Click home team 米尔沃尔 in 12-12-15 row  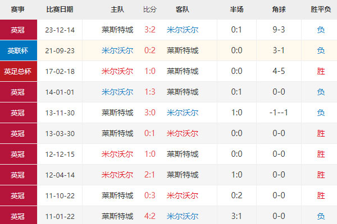(x=117, y=154)
